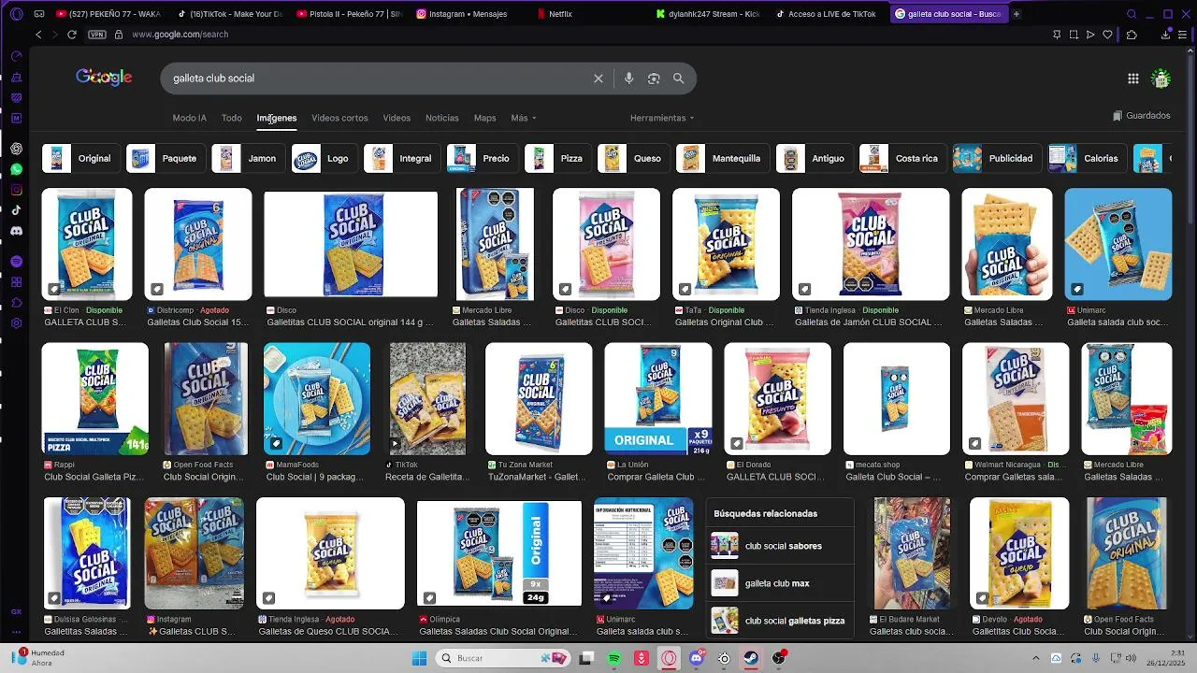Click the Opera GX menu logo
1197x673 pixels.
pos(15,14)
